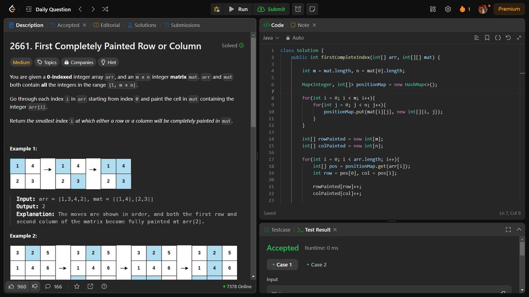The height and width of the screenshot is (297, 529).
Task: Open the user profile avatar
Action: 483,9
